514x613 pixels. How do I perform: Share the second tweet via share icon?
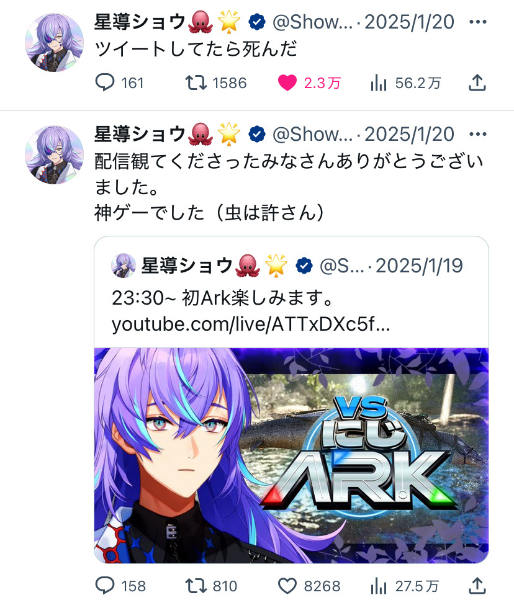pos(477,586)
